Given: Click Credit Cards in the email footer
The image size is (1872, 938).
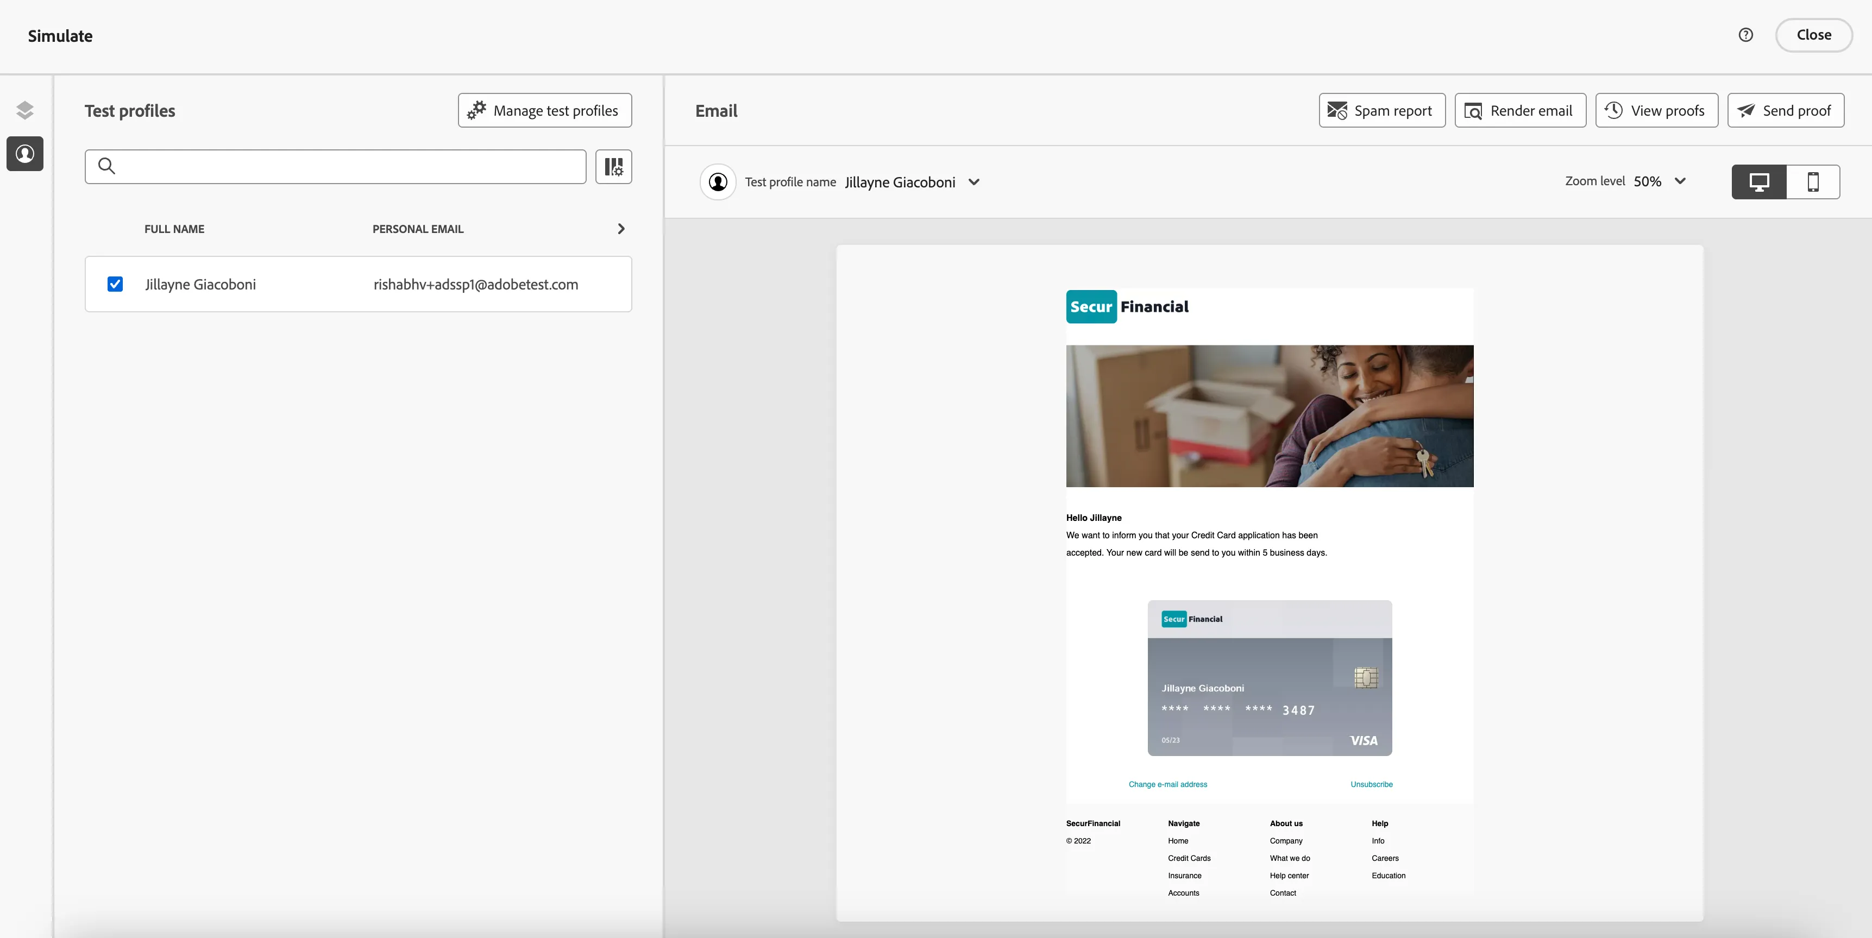Looking at the screenshot, I should (x=1189, y=858).
